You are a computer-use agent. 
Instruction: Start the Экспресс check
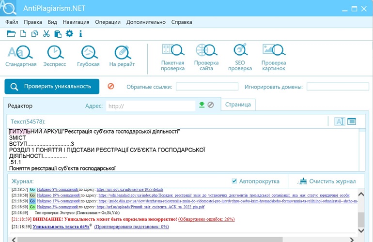[55, 56]
